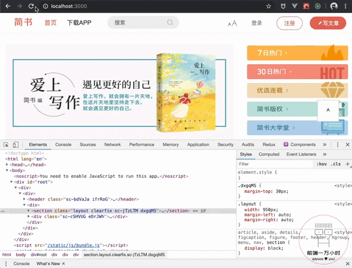Expand the section layout clearfix element
Image resolution: width=352 pixels, height=268 pixels.
(x=29, y=210)
